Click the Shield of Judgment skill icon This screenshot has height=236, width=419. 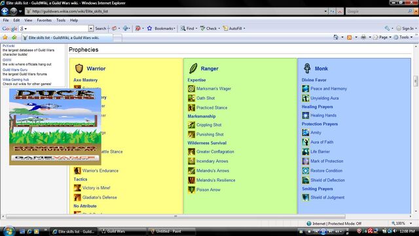pos(306,197)
